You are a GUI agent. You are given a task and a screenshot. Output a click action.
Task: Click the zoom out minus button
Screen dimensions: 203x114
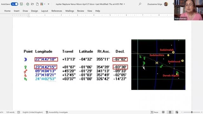[182, 112]
